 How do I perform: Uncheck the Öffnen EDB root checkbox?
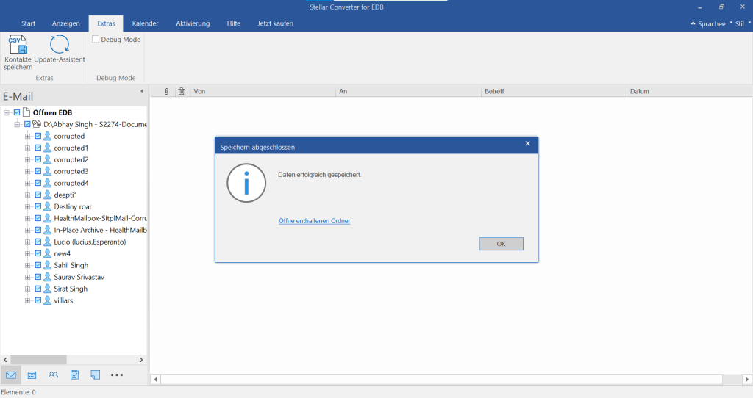click(17, 112)
